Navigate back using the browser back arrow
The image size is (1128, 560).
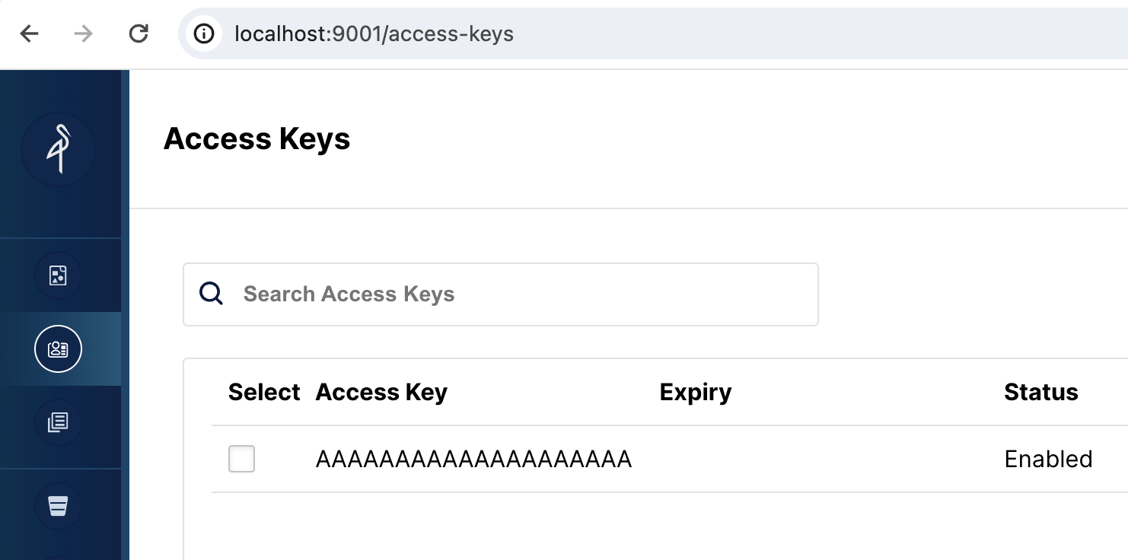28,34
